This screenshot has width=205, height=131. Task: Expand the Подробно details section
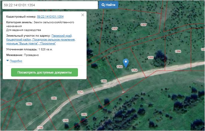[16, 61]
